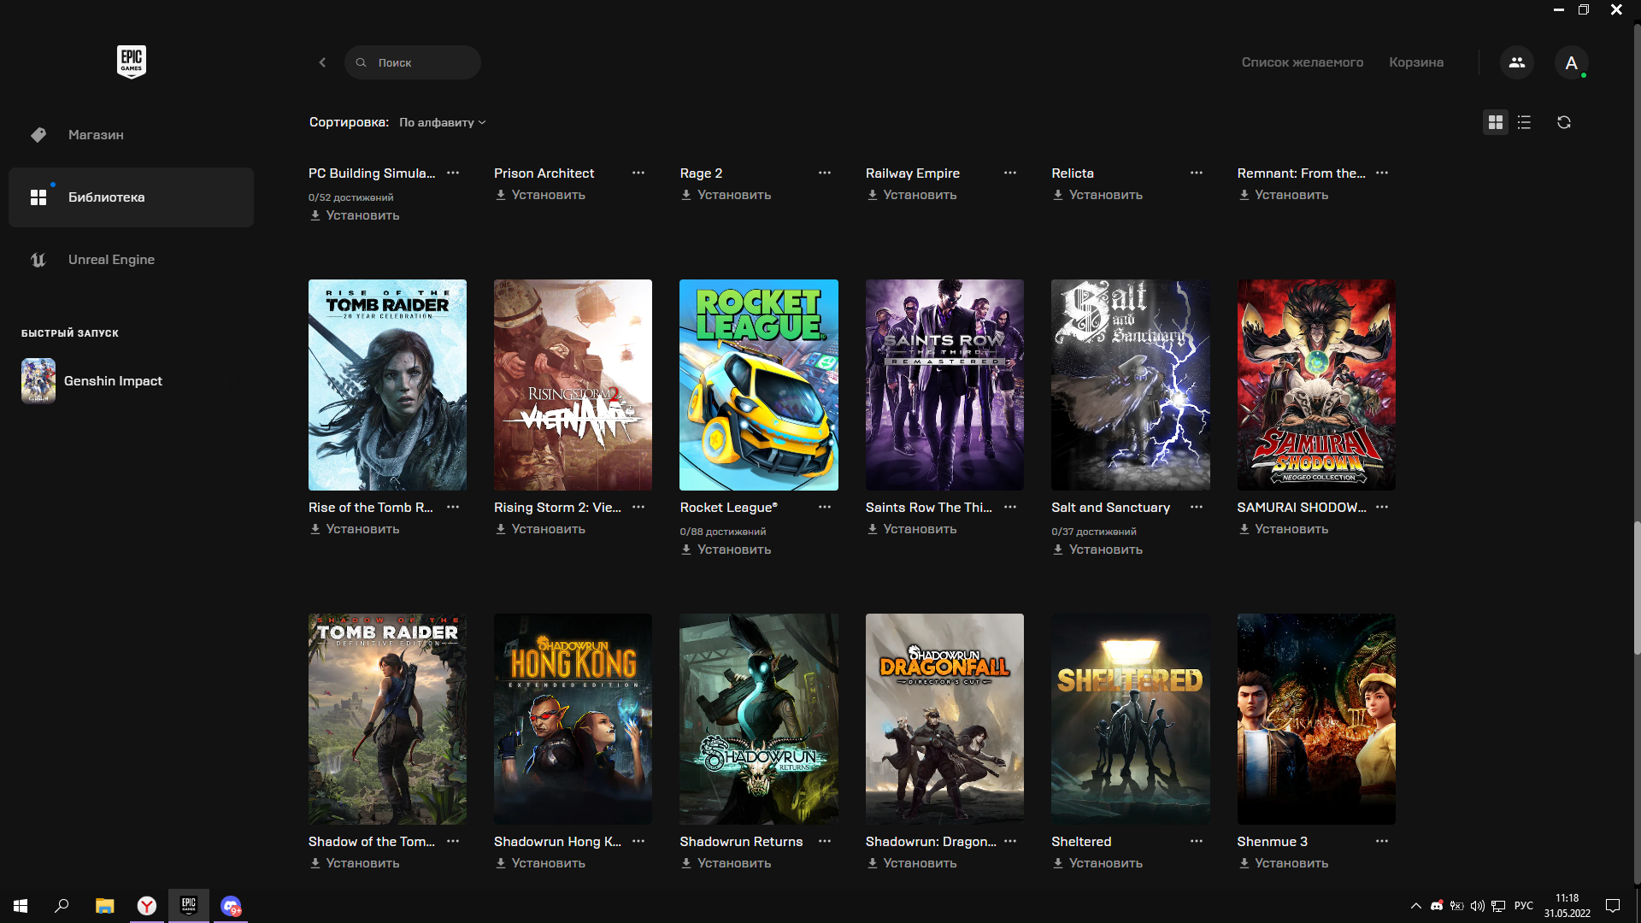Open Discord from the taskbar

coord(231,906)
